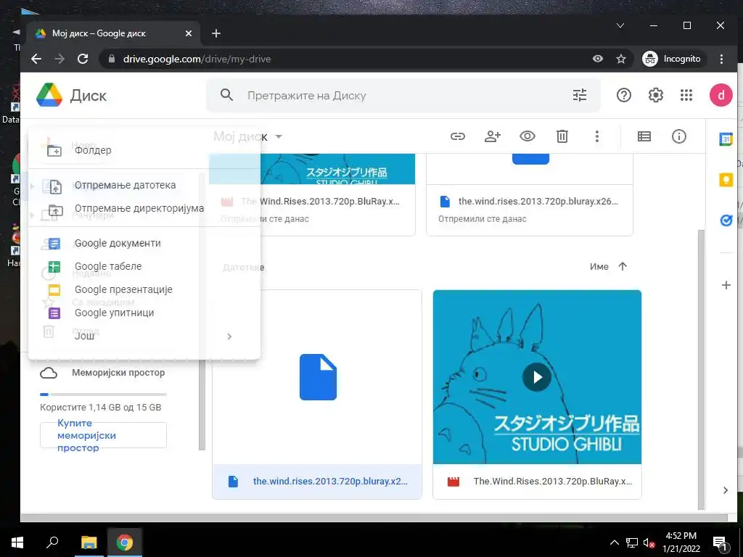Open Chrome tab search chevron
The width and height of the screenshot is (743, 557).
(620, 25)
